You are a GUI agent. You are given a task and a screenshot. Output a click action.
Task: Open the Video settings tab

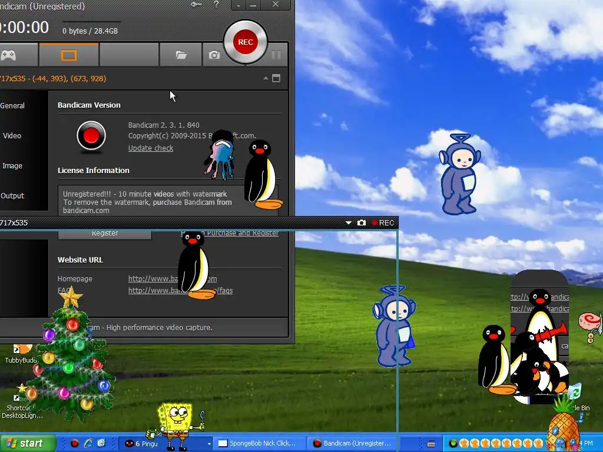pyautogui.click(x=12, y=136)
